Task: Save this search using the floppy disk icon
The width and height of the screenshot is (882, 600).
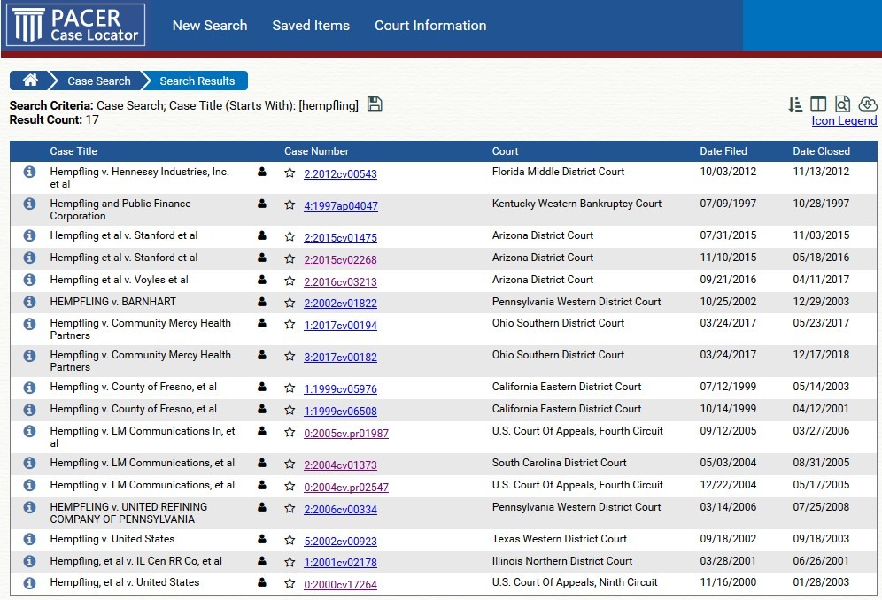Action: coord(375,104)
